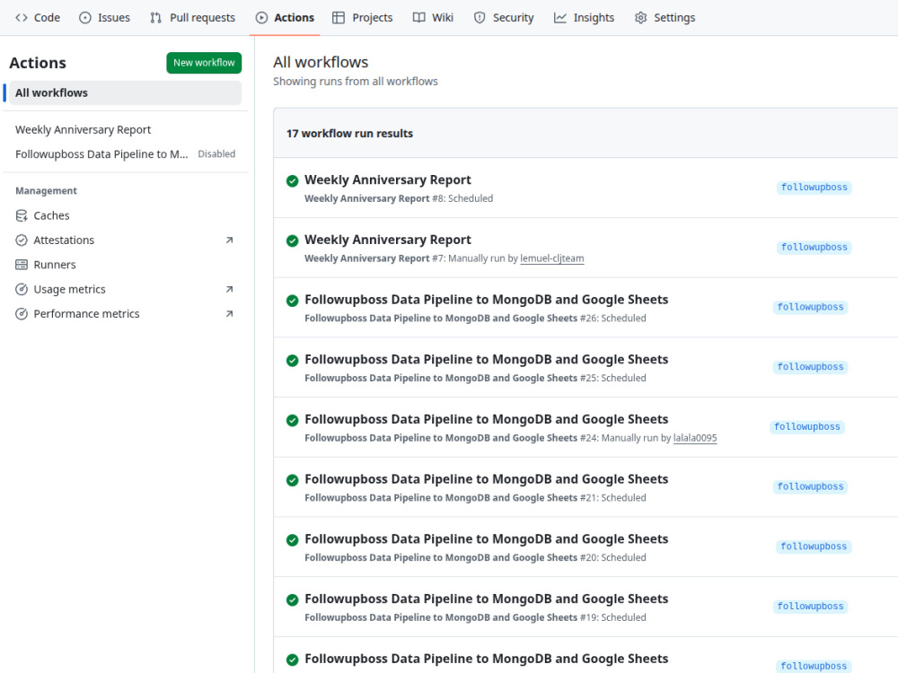The height and width of the screenshot is (673, 898).
Task: Click 'Weekly Anniversary Report #8: Scheduled' subtitle
Action: [399, 198]
